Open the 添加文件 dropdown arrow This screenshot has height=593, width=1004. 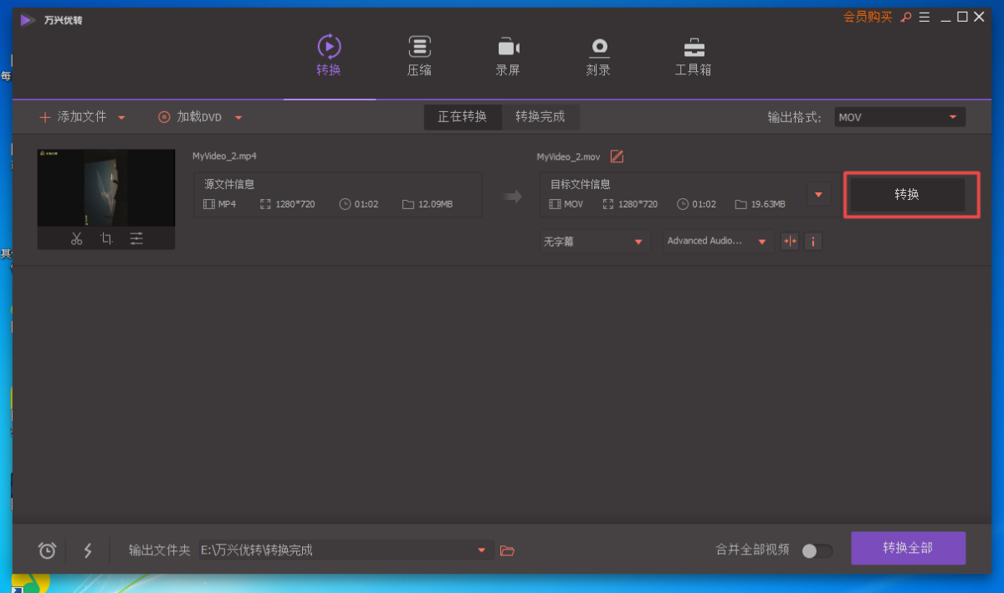point(121,118)
